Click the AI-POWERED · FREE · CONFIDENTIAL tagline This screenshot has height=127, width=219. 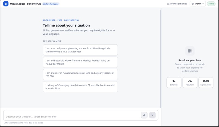(x=61, y=20)
